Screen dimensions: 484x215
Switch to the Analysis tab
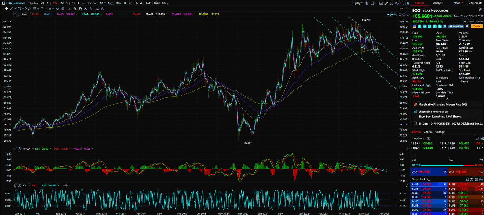coord(438,3)
